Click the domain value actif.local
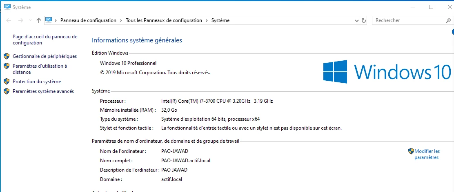Image resolution: width=454 pixels, height=192 pixels. pyautogui.click(x=171, y=179)
